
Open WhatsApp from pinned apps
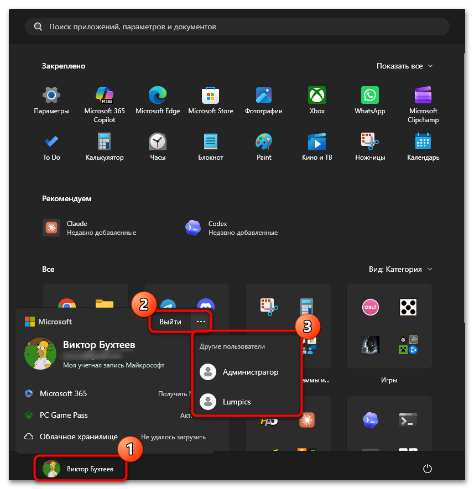[x=369, y=101]
